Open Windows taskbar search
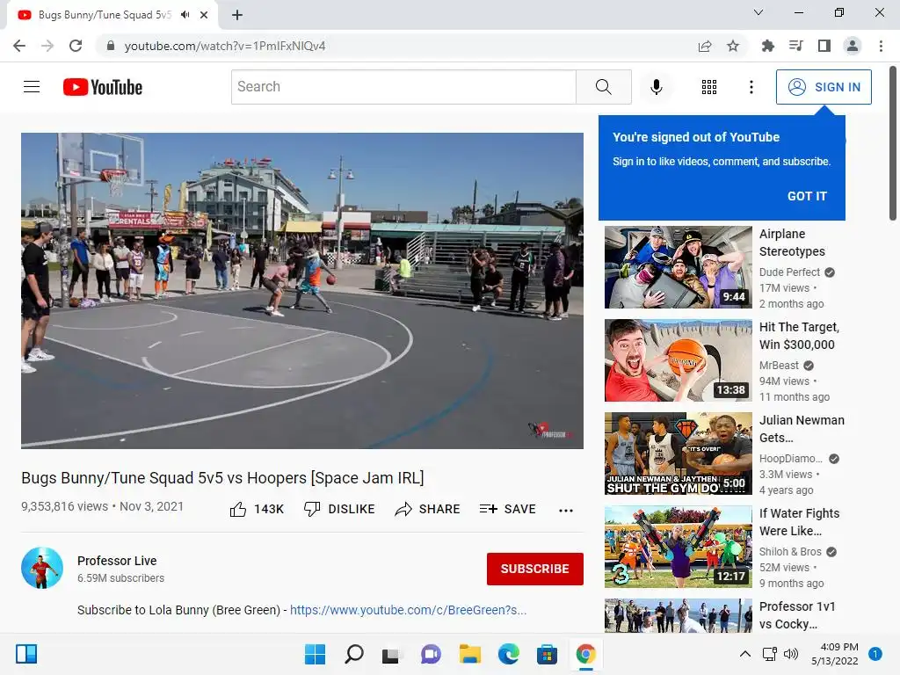900x675 pixels. pos(353,654)
